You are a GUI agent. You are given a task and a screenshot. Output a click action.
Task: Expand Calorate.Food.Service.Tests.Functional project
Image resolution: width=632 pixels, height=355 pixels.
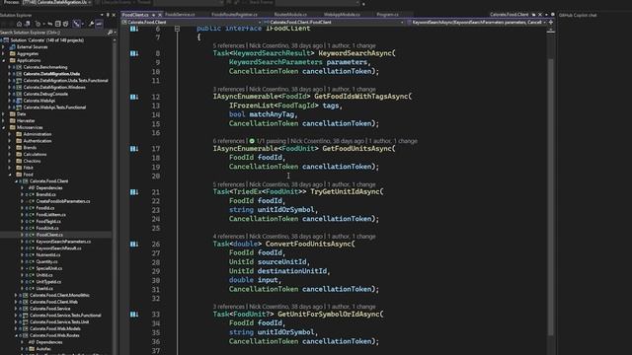pos(16,316)
